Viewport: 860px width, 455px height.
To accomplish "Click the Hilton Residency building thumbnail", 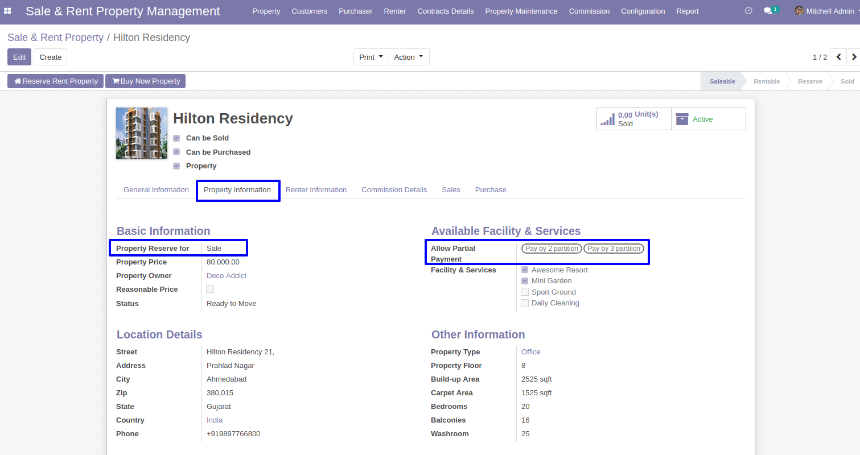I will click(142, 133).
